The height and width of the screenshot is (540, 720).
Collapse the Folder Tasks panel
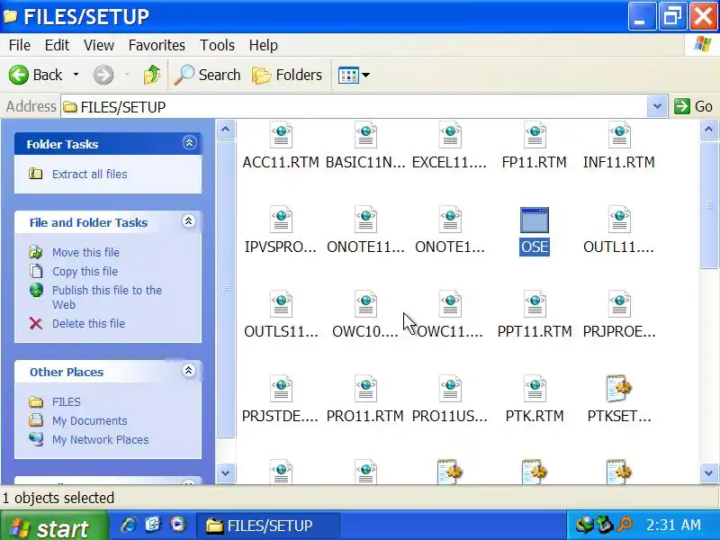[x=189, y=143]
